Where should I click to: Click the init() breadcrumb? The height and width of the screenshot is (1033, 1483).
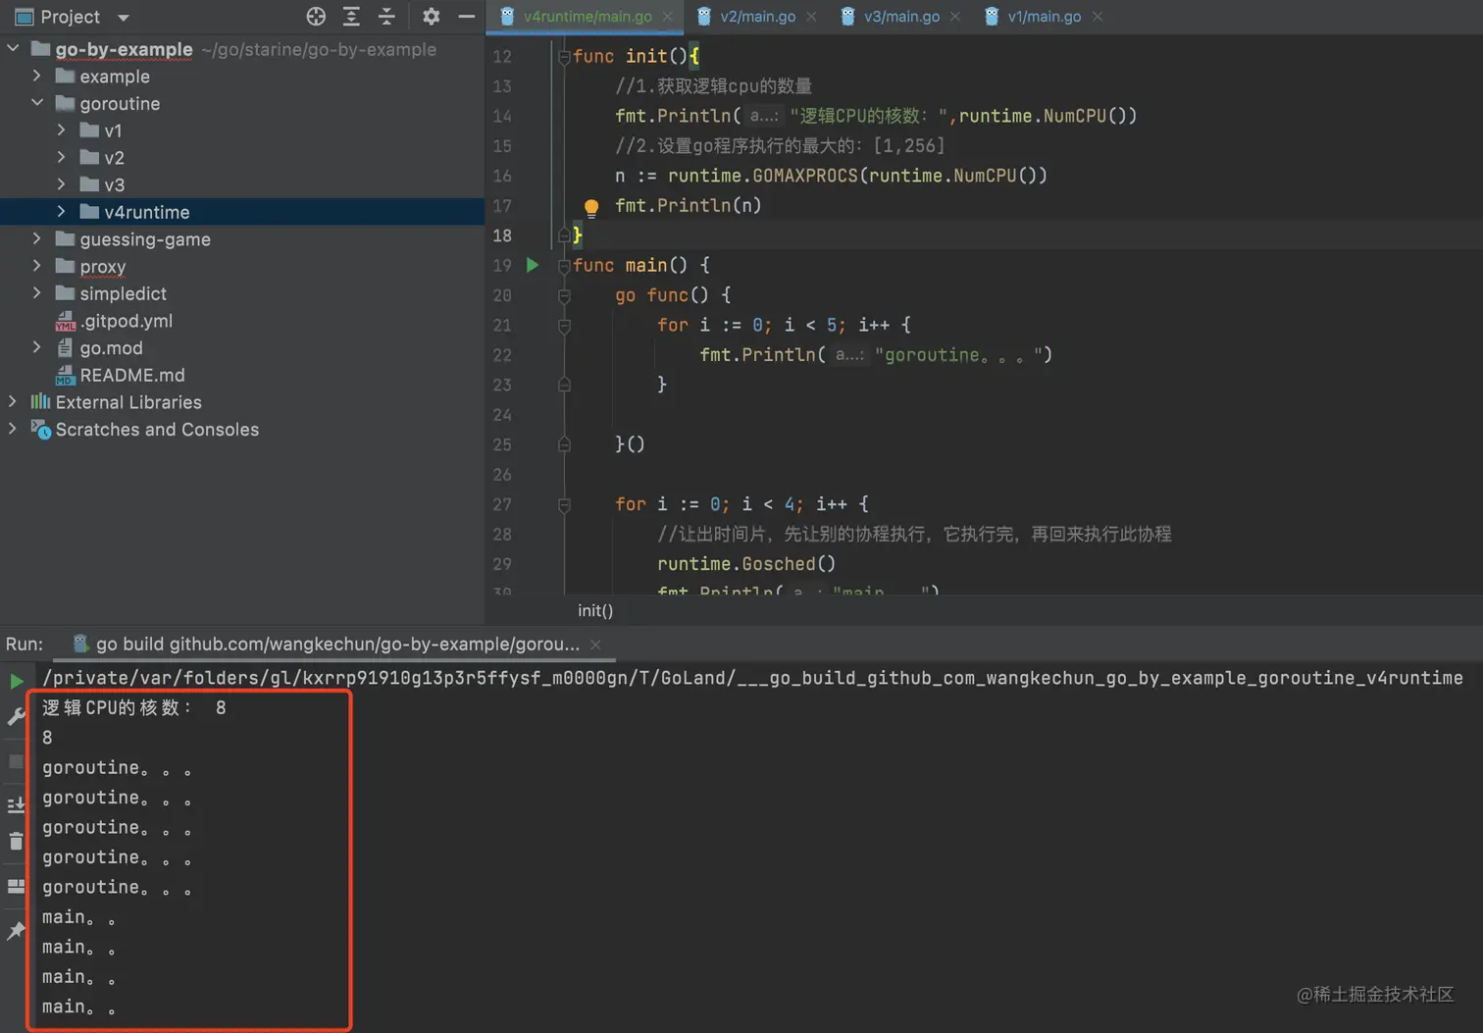pyautogui.click(x=595, y=610)
